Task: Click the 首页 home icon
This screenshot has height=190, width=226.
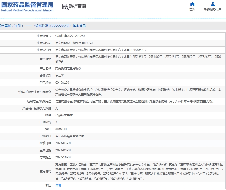Action: coord(192,4)
